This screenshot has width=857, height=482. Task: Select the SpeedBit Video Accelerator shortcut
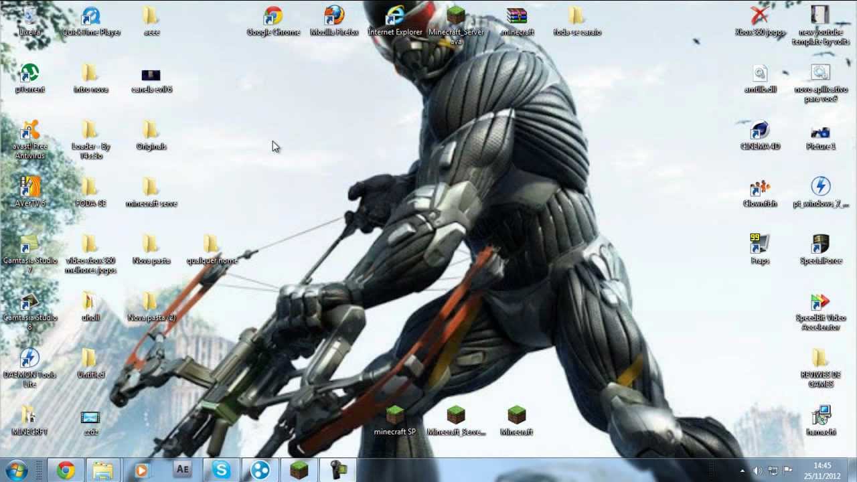coord(820,311)
